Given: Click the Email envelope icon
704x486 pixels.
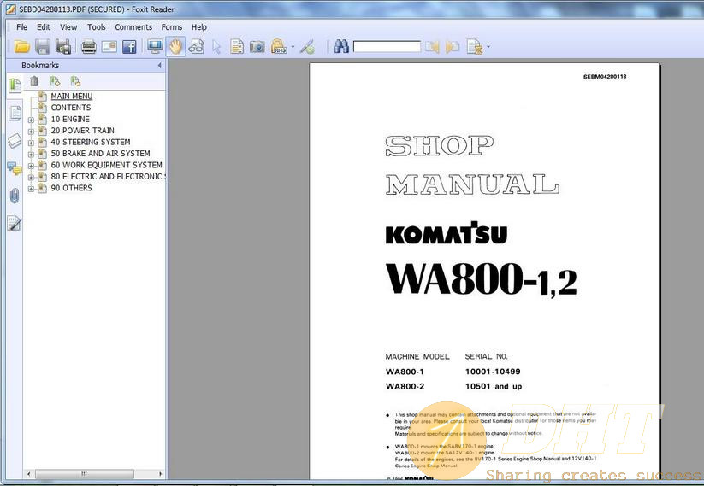Looking at the screenshot, I should click(109, 46).
